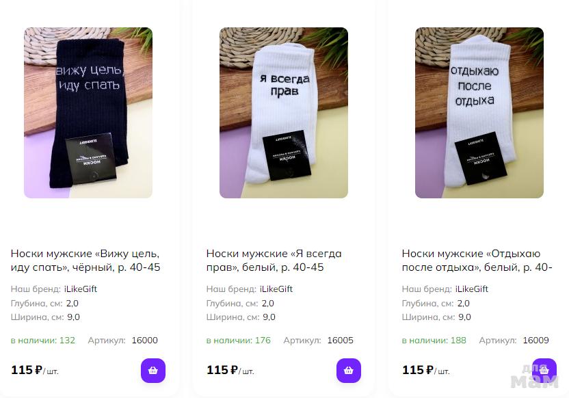
Task: Select article number 16009
Action: point(536,341)
